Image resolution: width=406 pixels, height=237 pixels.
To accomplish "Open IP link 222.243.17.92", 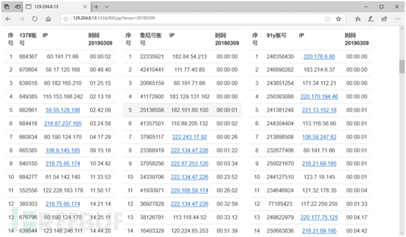I will pyautogui.click(x=189, y=137).
